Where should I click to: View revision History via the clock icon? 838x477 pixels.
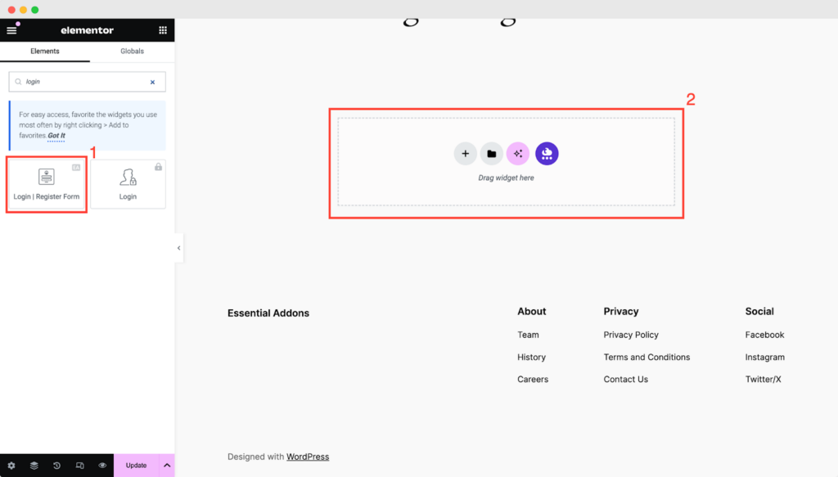(56, 465)
